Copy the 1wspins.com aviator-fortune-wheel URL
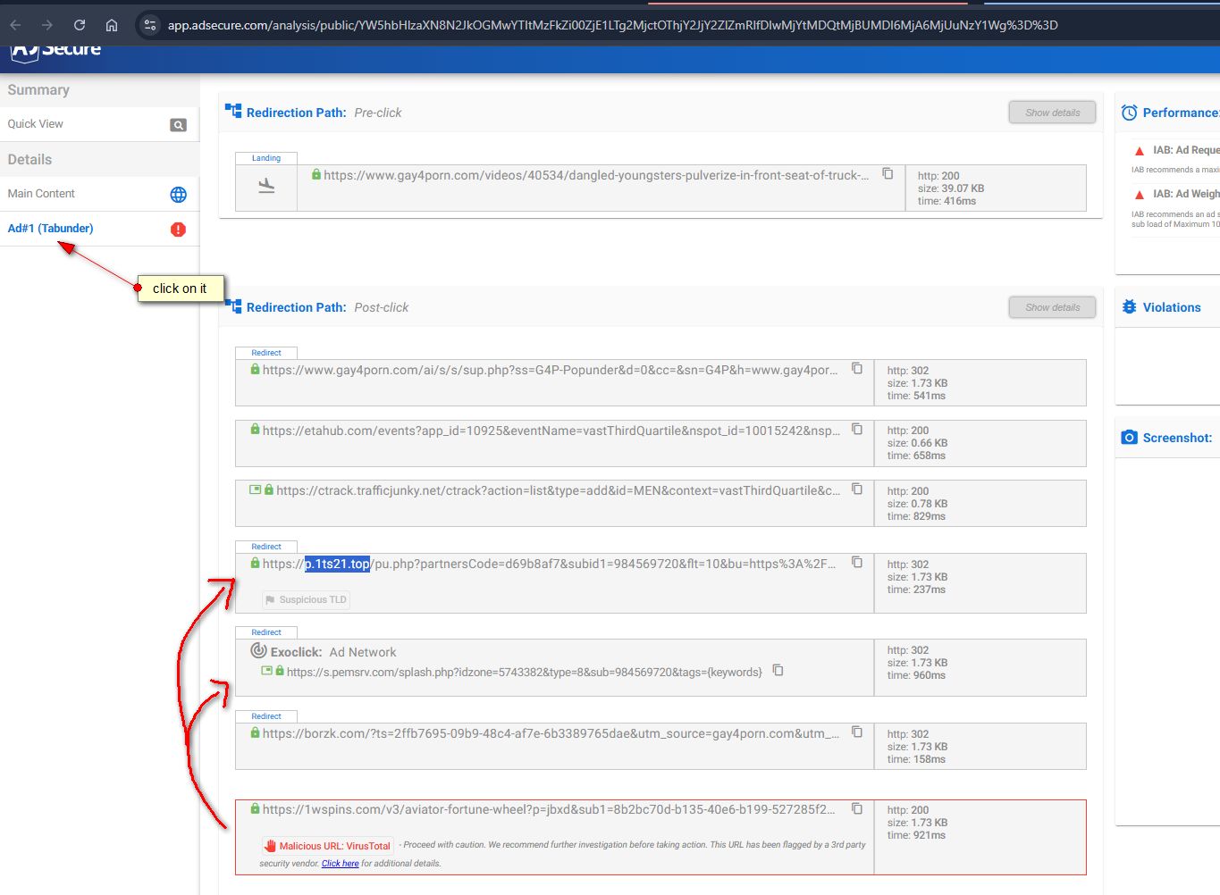 [x=857, y=808]
